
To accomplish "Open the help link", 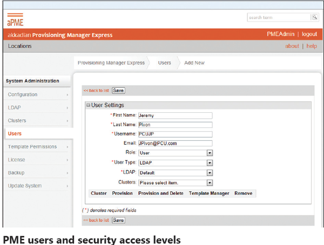I will [312, 46].
